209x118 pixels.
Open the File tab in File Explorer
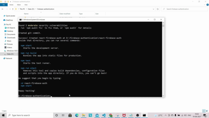(4, 5)
